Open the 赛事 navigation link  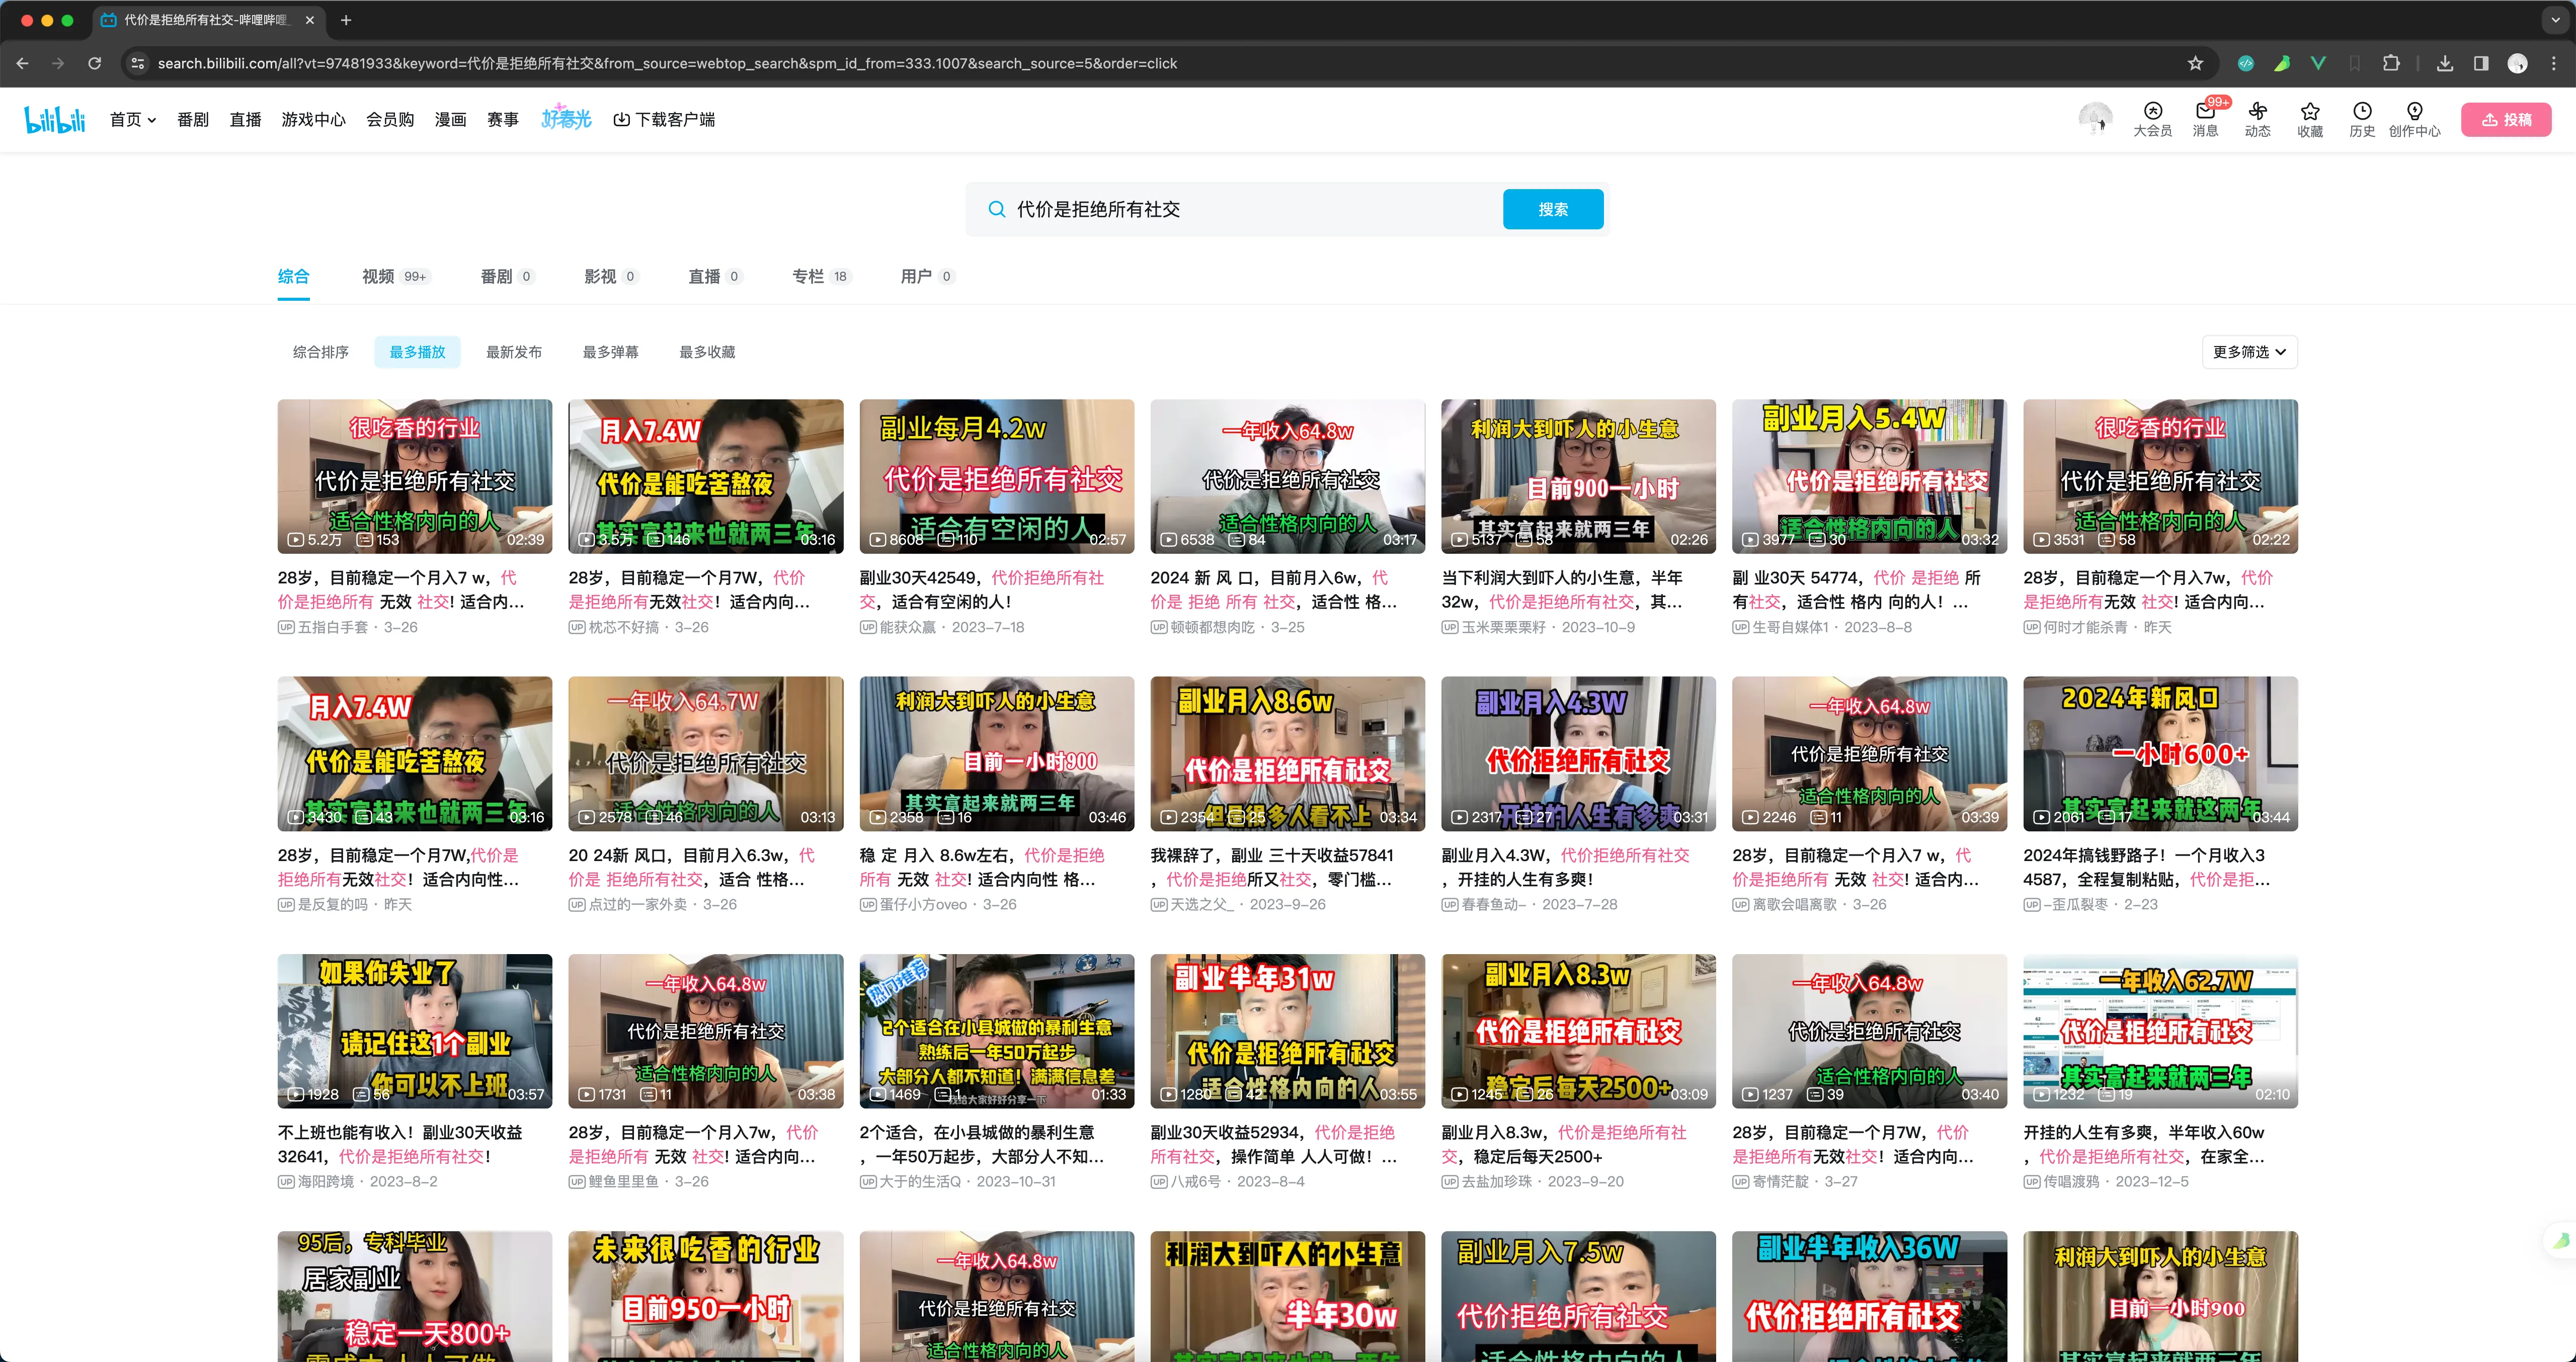tap(502, 119)
